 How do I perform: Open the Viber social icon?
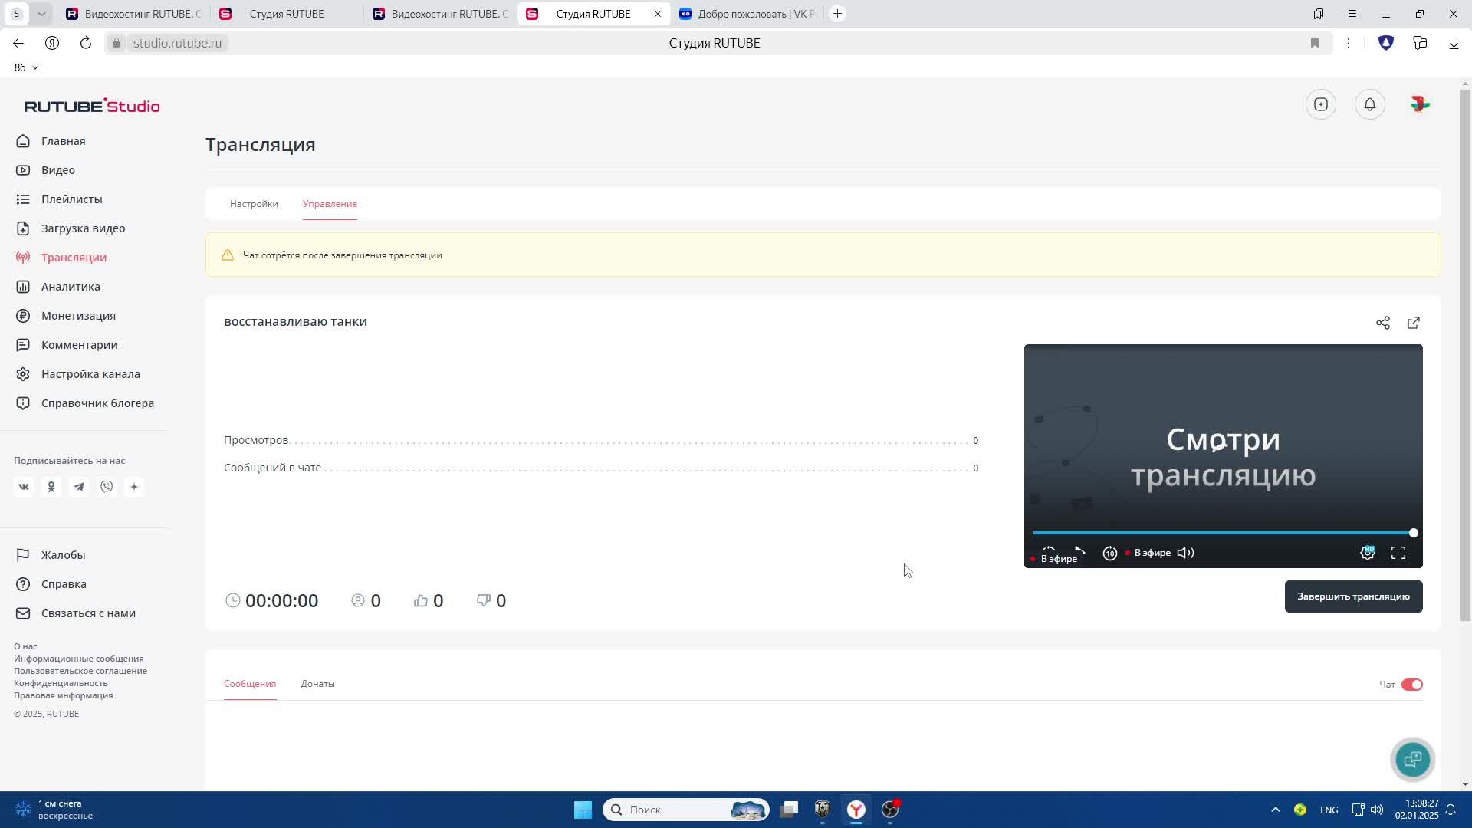[107, 487]
